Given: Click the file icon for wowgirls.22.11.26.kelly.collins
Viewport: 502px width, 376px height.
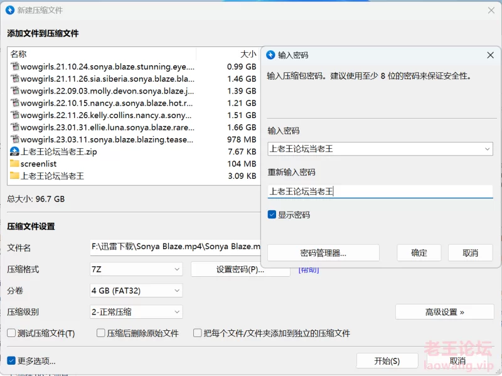Looking at the screenshot, I should click(x=14, y=115).
